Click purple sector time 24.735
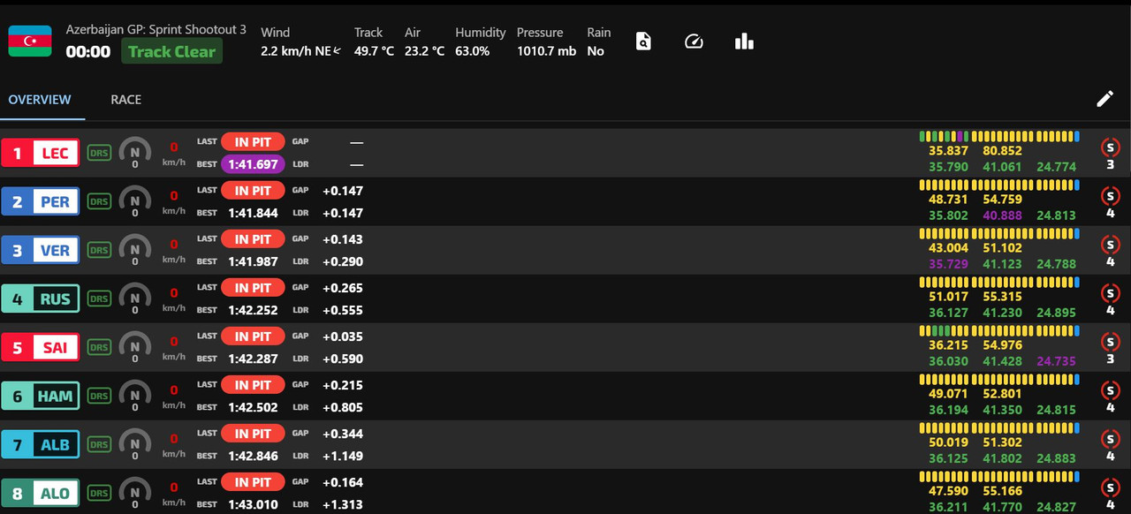 (x=1057, y=361)
